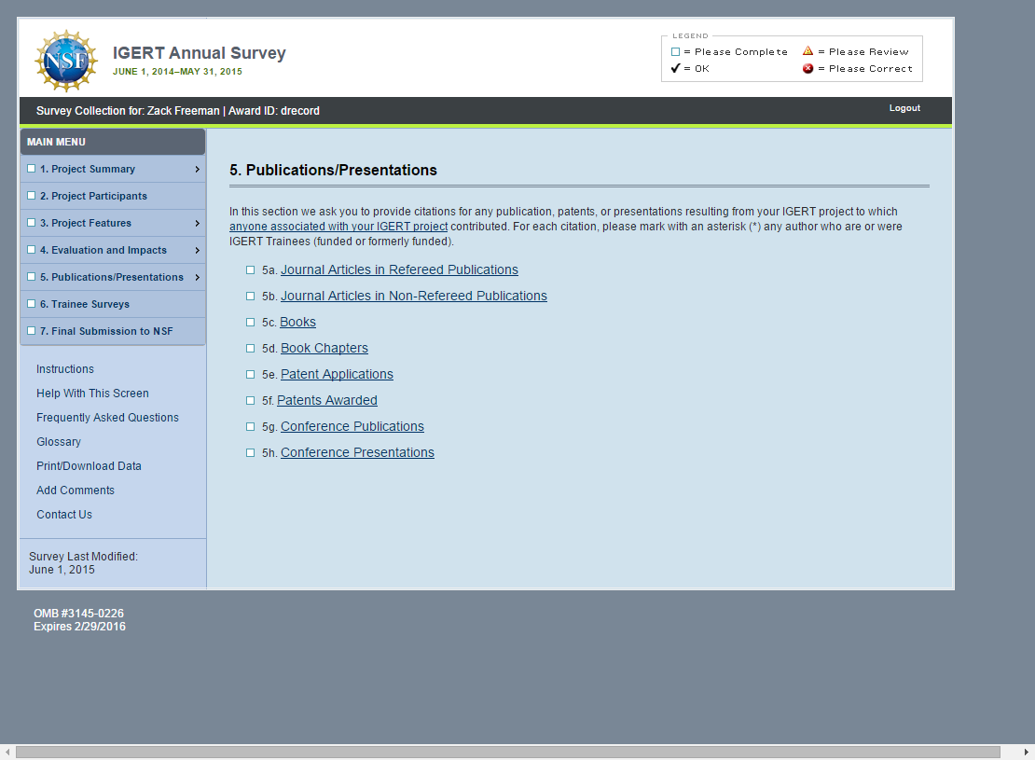Open 4. Evaluation and Impacts menu item
This screenshot has width=1035, height=760.
[x=113, y=250]
